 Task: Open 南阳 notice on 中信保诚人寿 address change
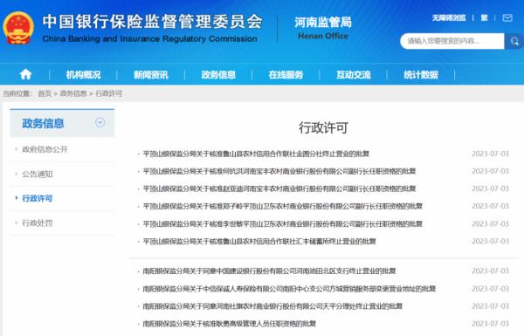click(289, 289)
